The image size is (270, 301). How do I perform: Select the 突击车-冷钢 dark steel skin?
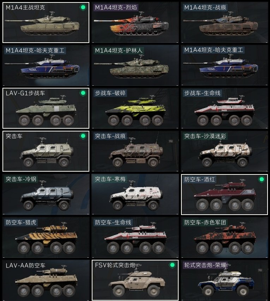point(46,194)
